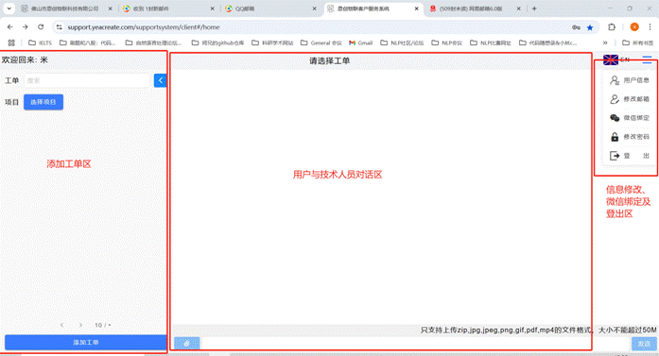Go to next page of work orders
The image size is (659, 356).
(80, 325)
